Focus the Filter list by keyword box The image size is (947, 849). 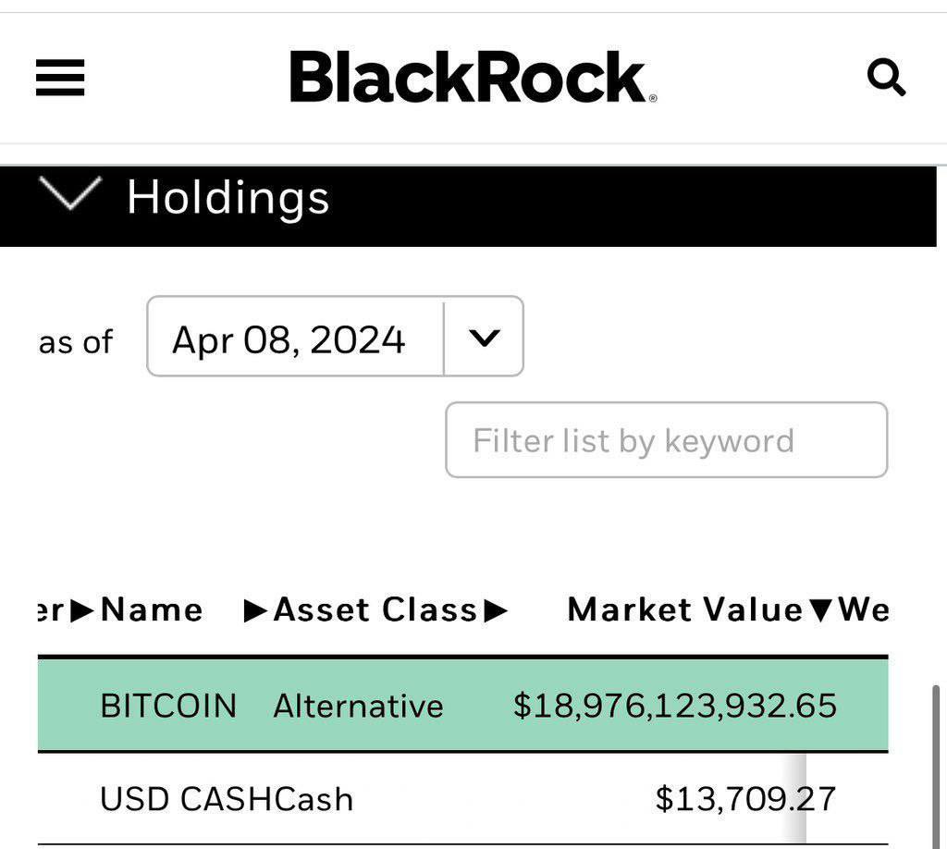(x=666, y=440)
